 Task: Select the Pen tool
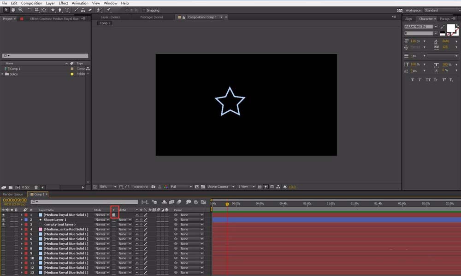coord(60,10)
